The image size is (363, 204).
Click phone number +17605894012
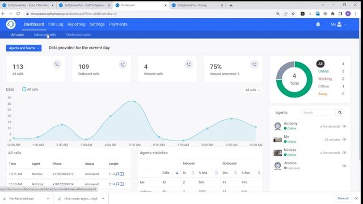click(x=63, y=174)
